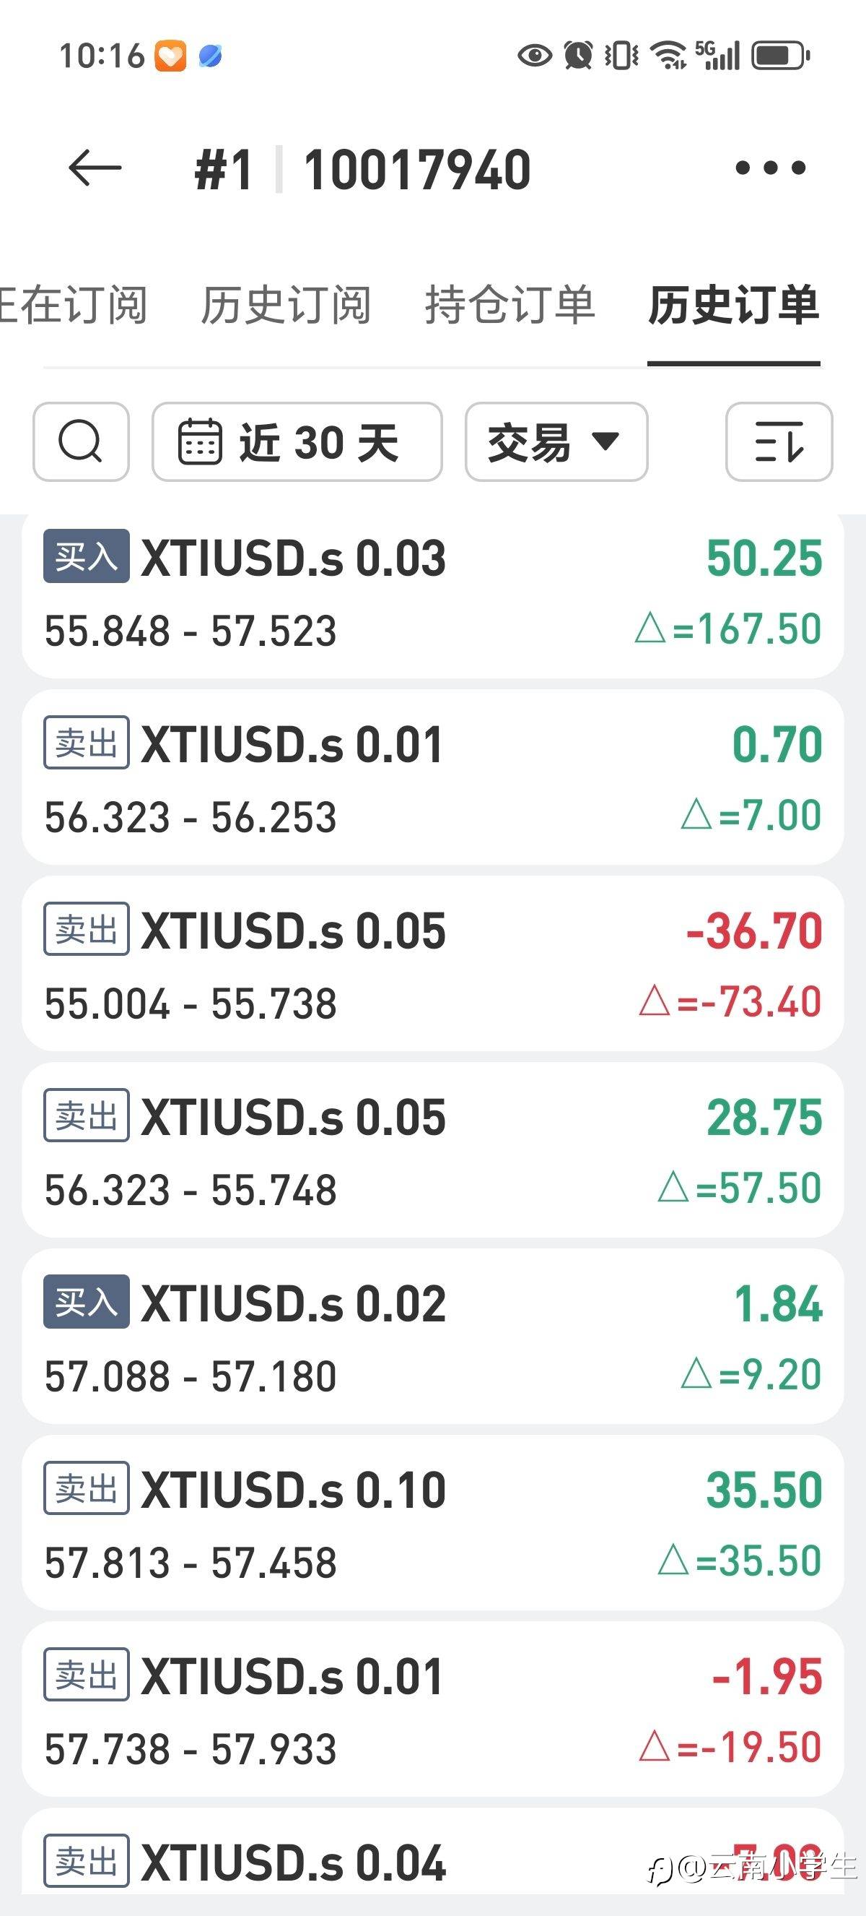Select the 历史订单 tab
This screenshot has height=1916, width=866.
click(734, 305)
